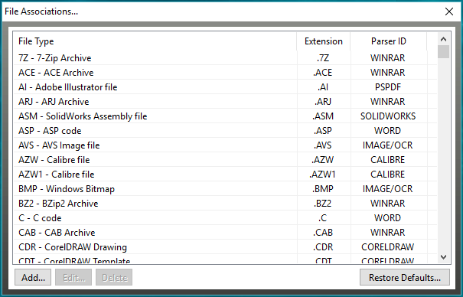Select the 'AZW1 - Calibre file' row
Screen dimensions: 463x297
coord(225,175)
